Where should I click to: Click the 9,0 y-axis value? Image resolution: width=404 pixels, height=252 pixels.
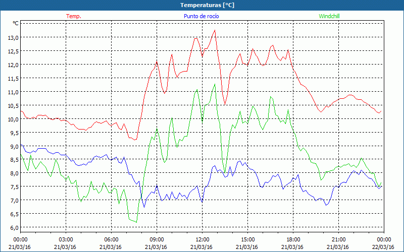coord(15,146)
